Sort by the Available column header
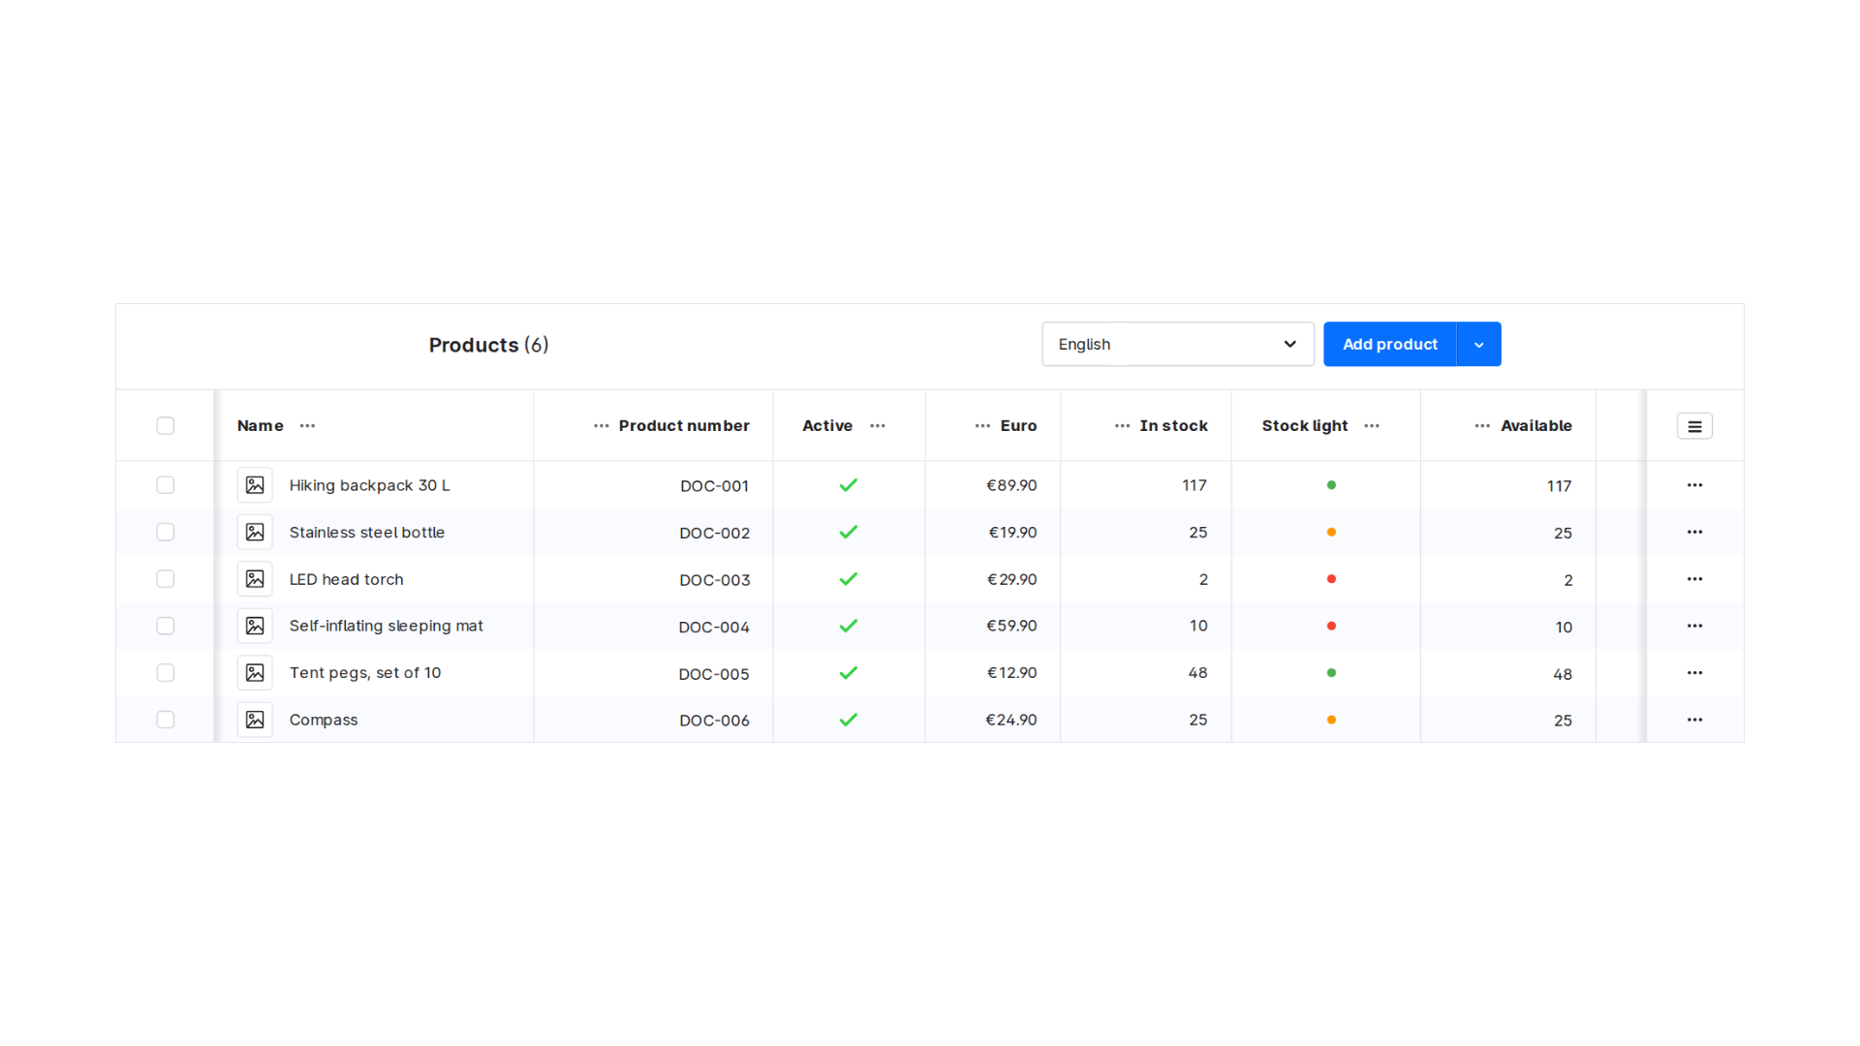Image resolution: width=1860 pixels, height=1046 pixels. pos(1536,426)
